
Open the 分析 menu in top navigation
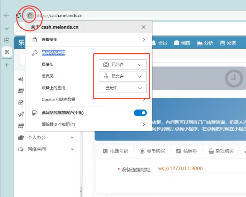point(205,43)
